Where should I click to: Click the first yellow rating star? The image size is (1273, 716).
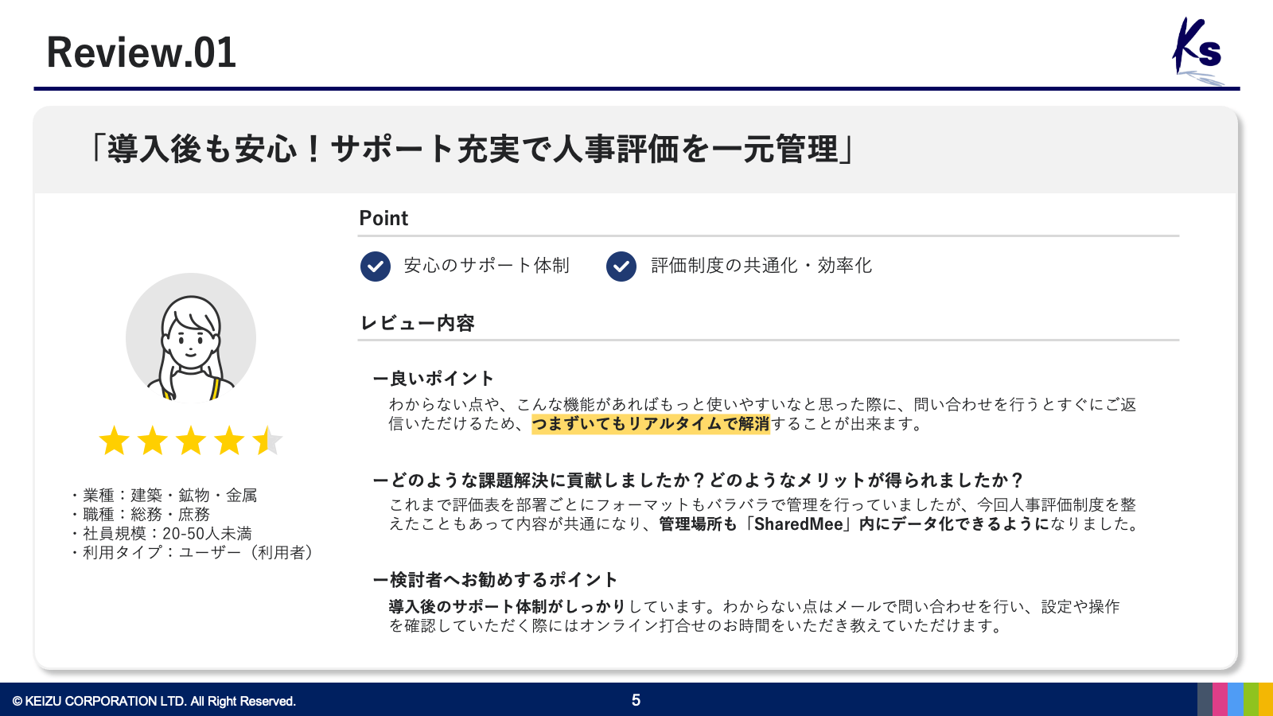click(114, 441)
